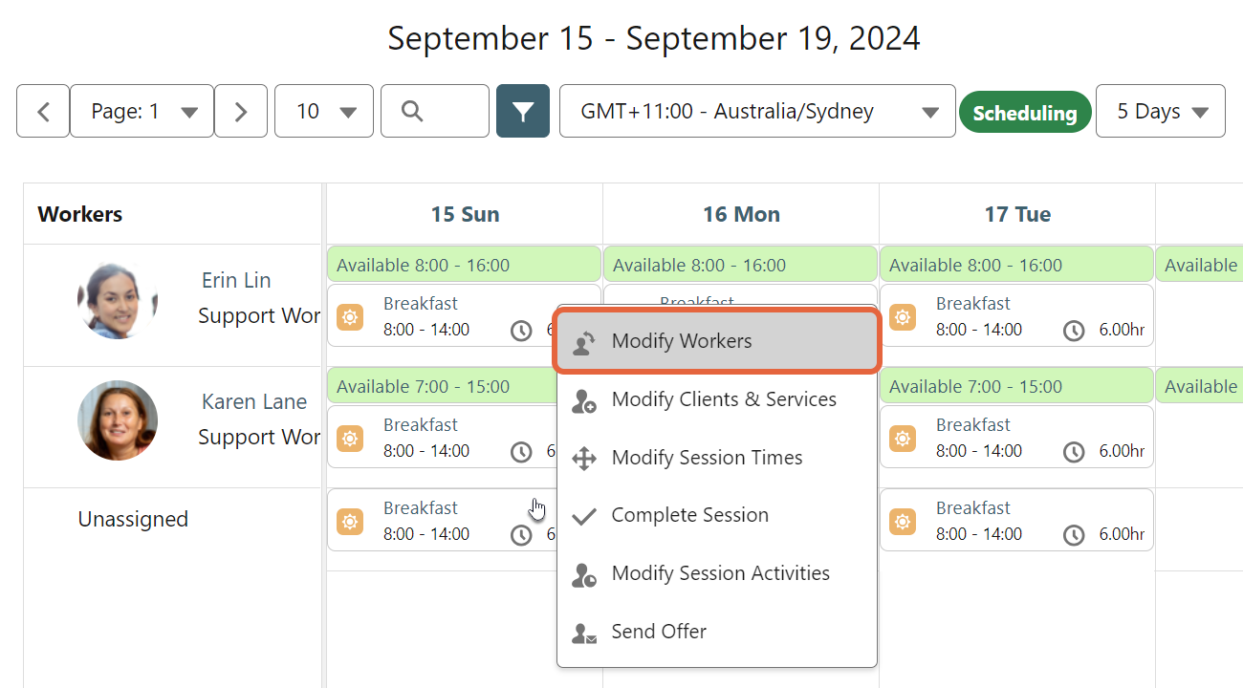Expand the items-per-page dropdown showing 10
The width and height of the screenshot is (1243, 688).
click(x=323, y=110)
